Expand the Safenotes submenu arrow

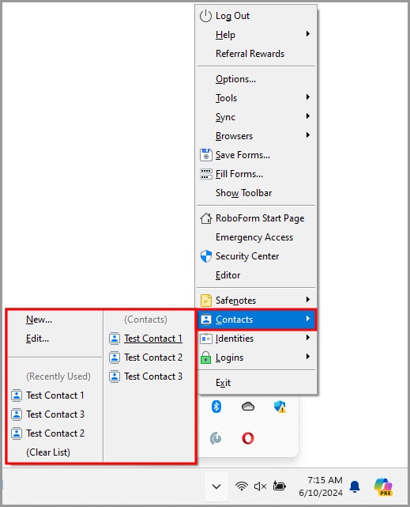(x=307, y=300)
